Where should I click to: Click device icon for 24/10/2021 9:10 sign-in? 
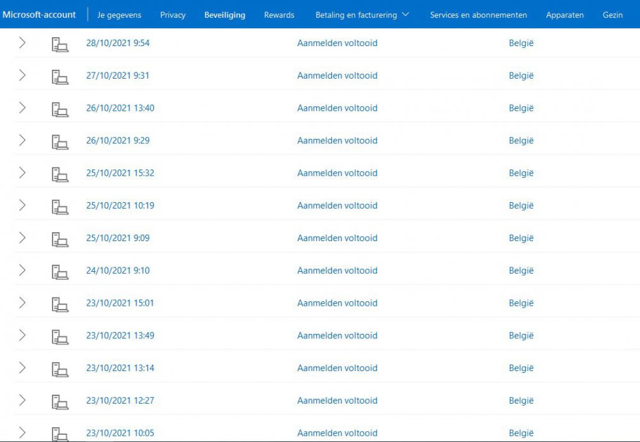coord(60,271)
